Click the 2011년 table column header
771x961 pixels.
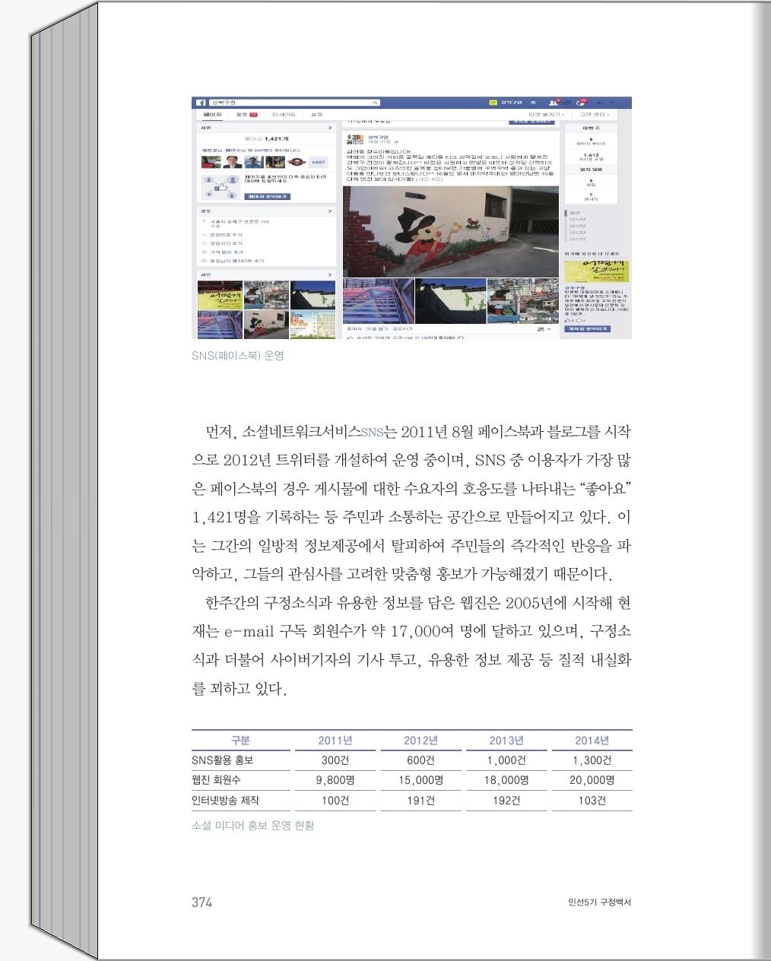pyautogui.click(x=335, y=740)
